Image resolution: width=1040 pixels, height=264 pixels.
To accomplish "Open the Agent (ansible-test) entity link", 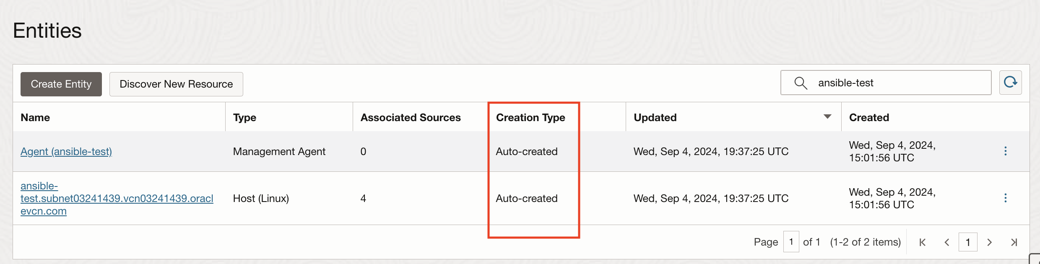I will (66, 151).
